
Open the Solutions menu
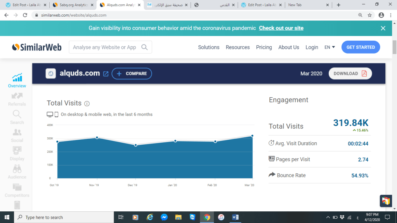[x=208, y=47]
